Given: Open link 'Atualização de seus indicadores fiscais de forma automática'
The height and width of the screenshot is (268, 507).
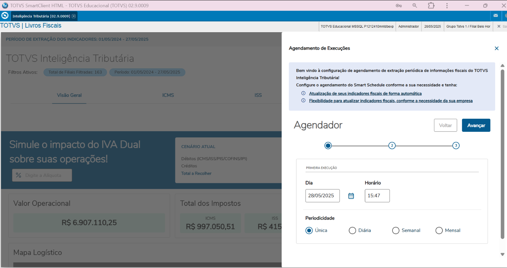Looking at the screenshot, I should [365, 94].
